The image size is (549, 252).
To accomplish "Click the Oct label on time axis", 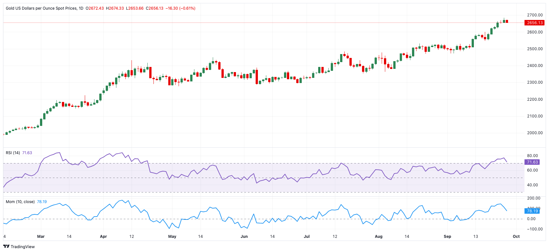I will (516, 237).
